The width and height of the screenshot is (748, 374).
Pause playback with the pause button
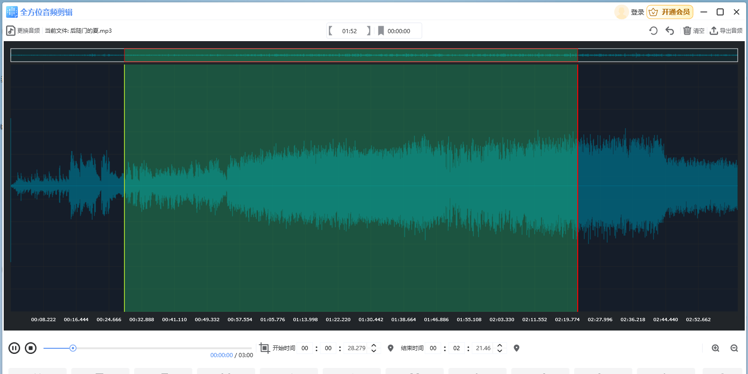(15, 348)
